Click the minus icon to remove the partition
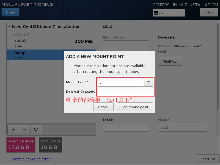 (24, 129)
